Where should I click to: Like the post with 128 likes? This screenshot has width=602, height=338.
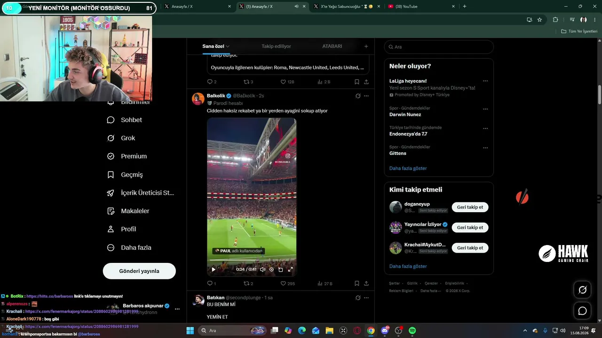pos(287,82)
